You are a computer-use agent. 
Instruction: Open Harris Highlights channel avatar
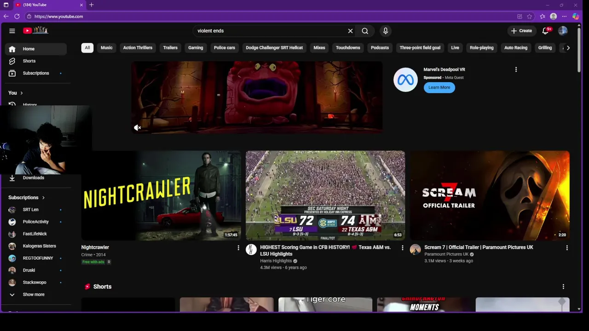(x=251, y=250)
